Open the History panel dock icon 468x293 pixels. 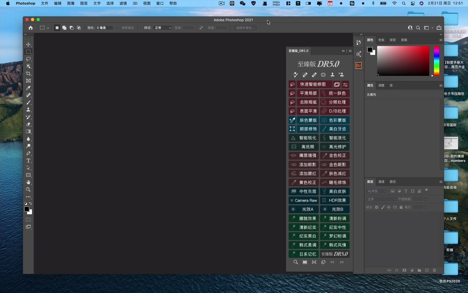359,43
